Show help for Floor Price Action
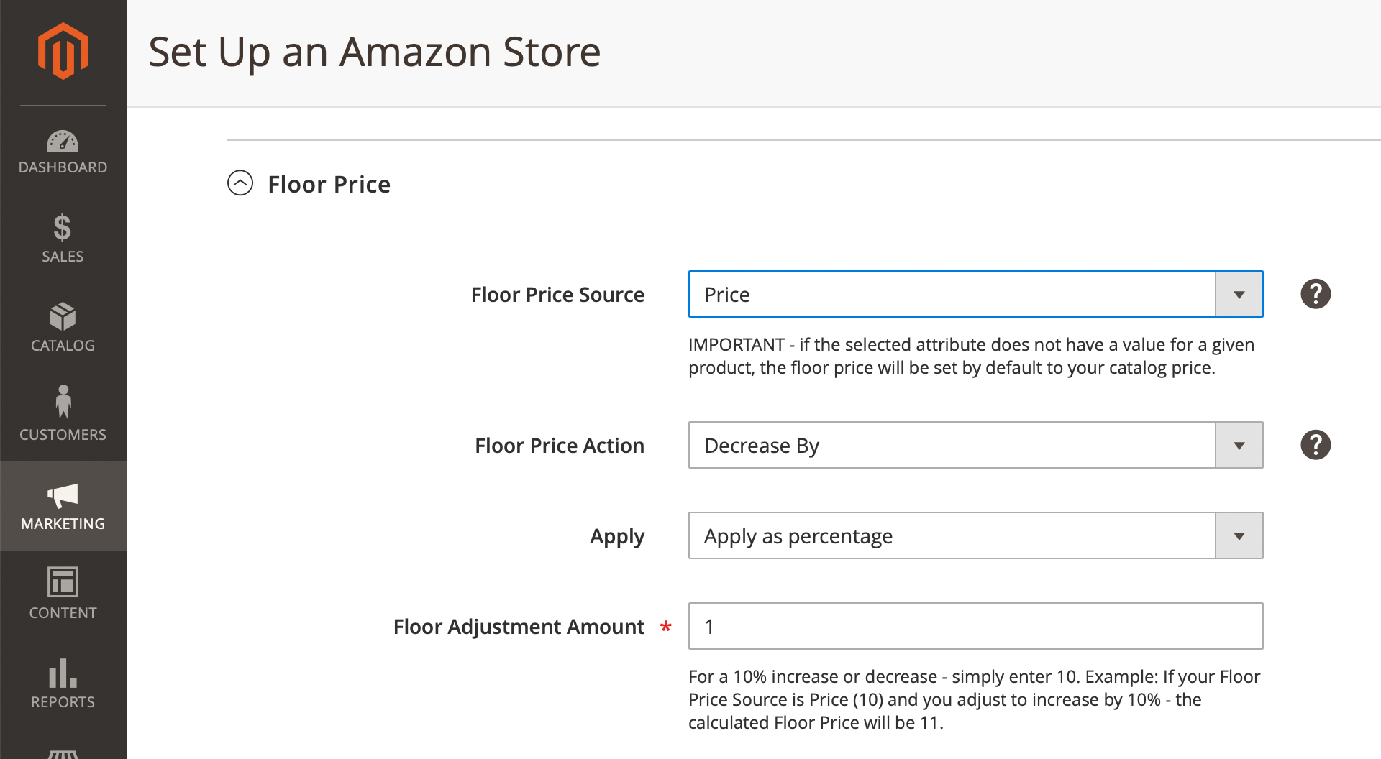Viewport: 1381px width, 759px height. click(1316, 445)
